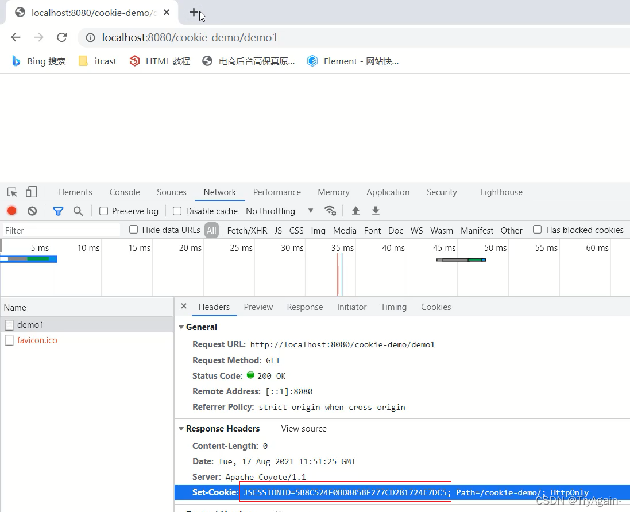The width and height of the screenshot is (630, 512).
Task: Filter requests by CSS
Action: click(296, 231)
